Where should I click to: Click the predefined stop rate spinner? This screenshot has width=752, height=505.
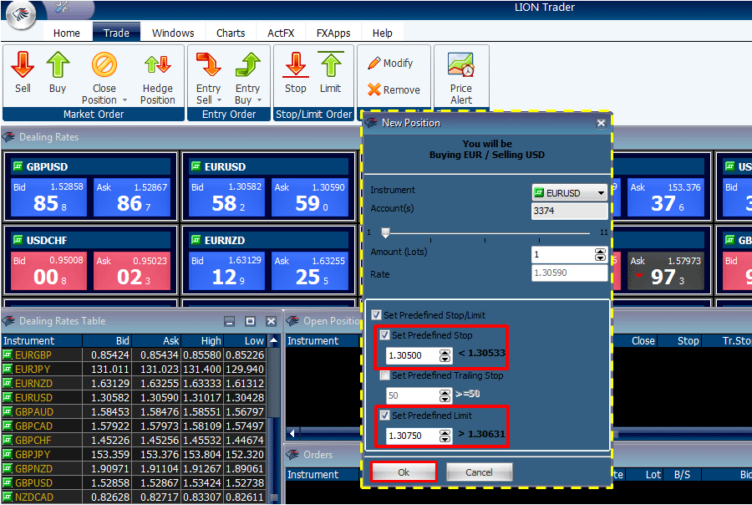click(x=445, y=355)
